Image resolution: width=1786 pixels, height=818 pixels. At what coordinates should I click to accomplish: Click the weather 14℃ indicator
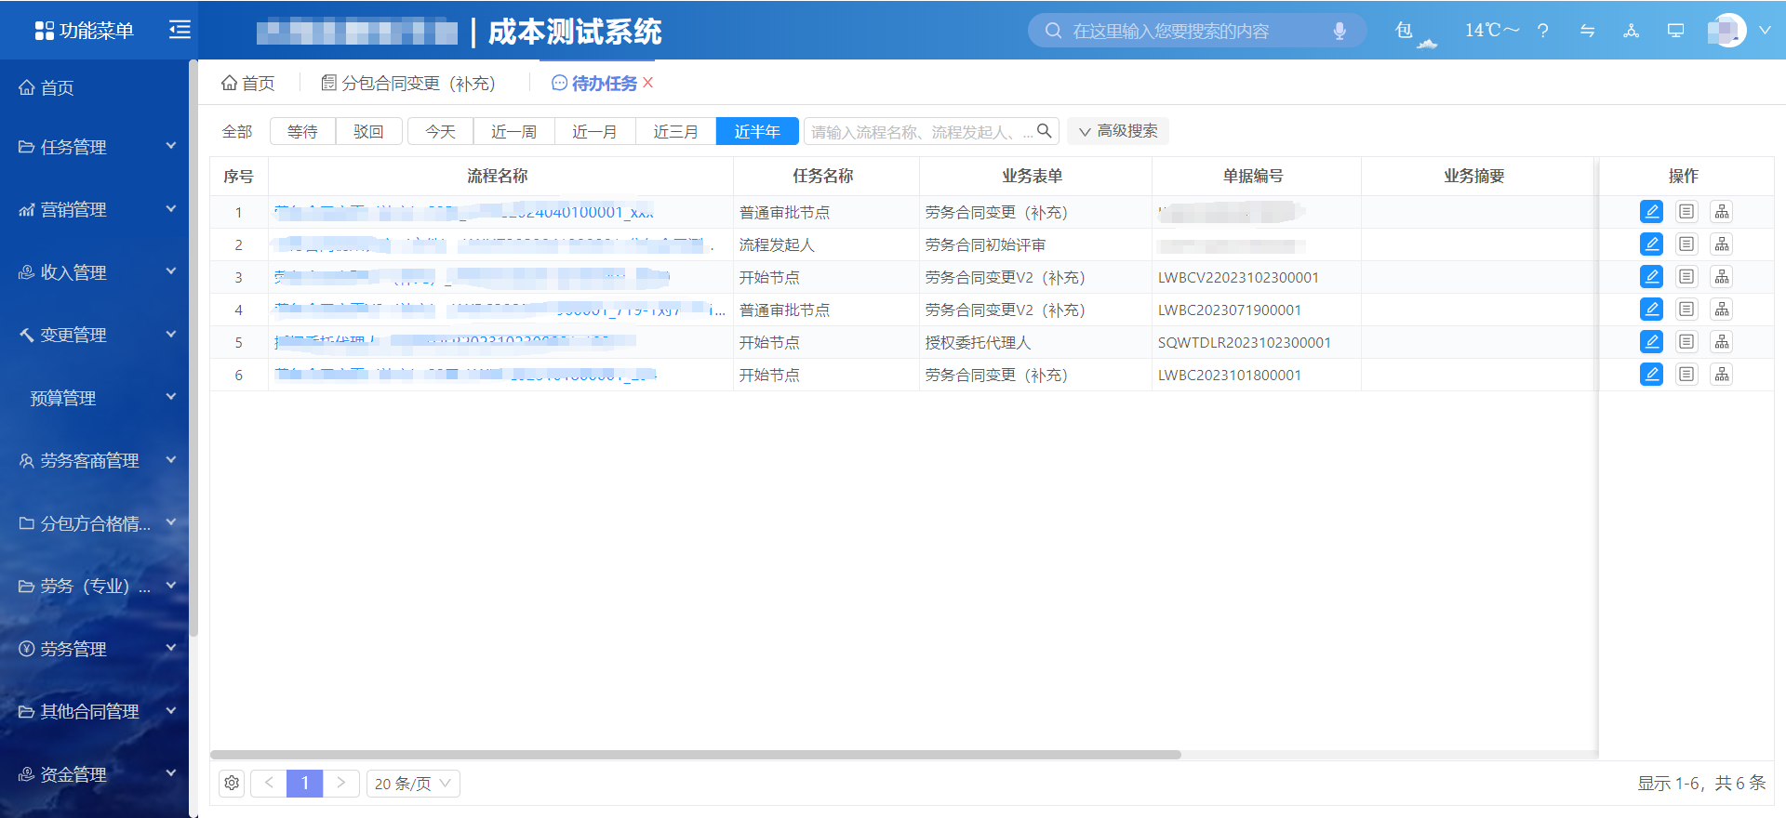point(1491,31)
